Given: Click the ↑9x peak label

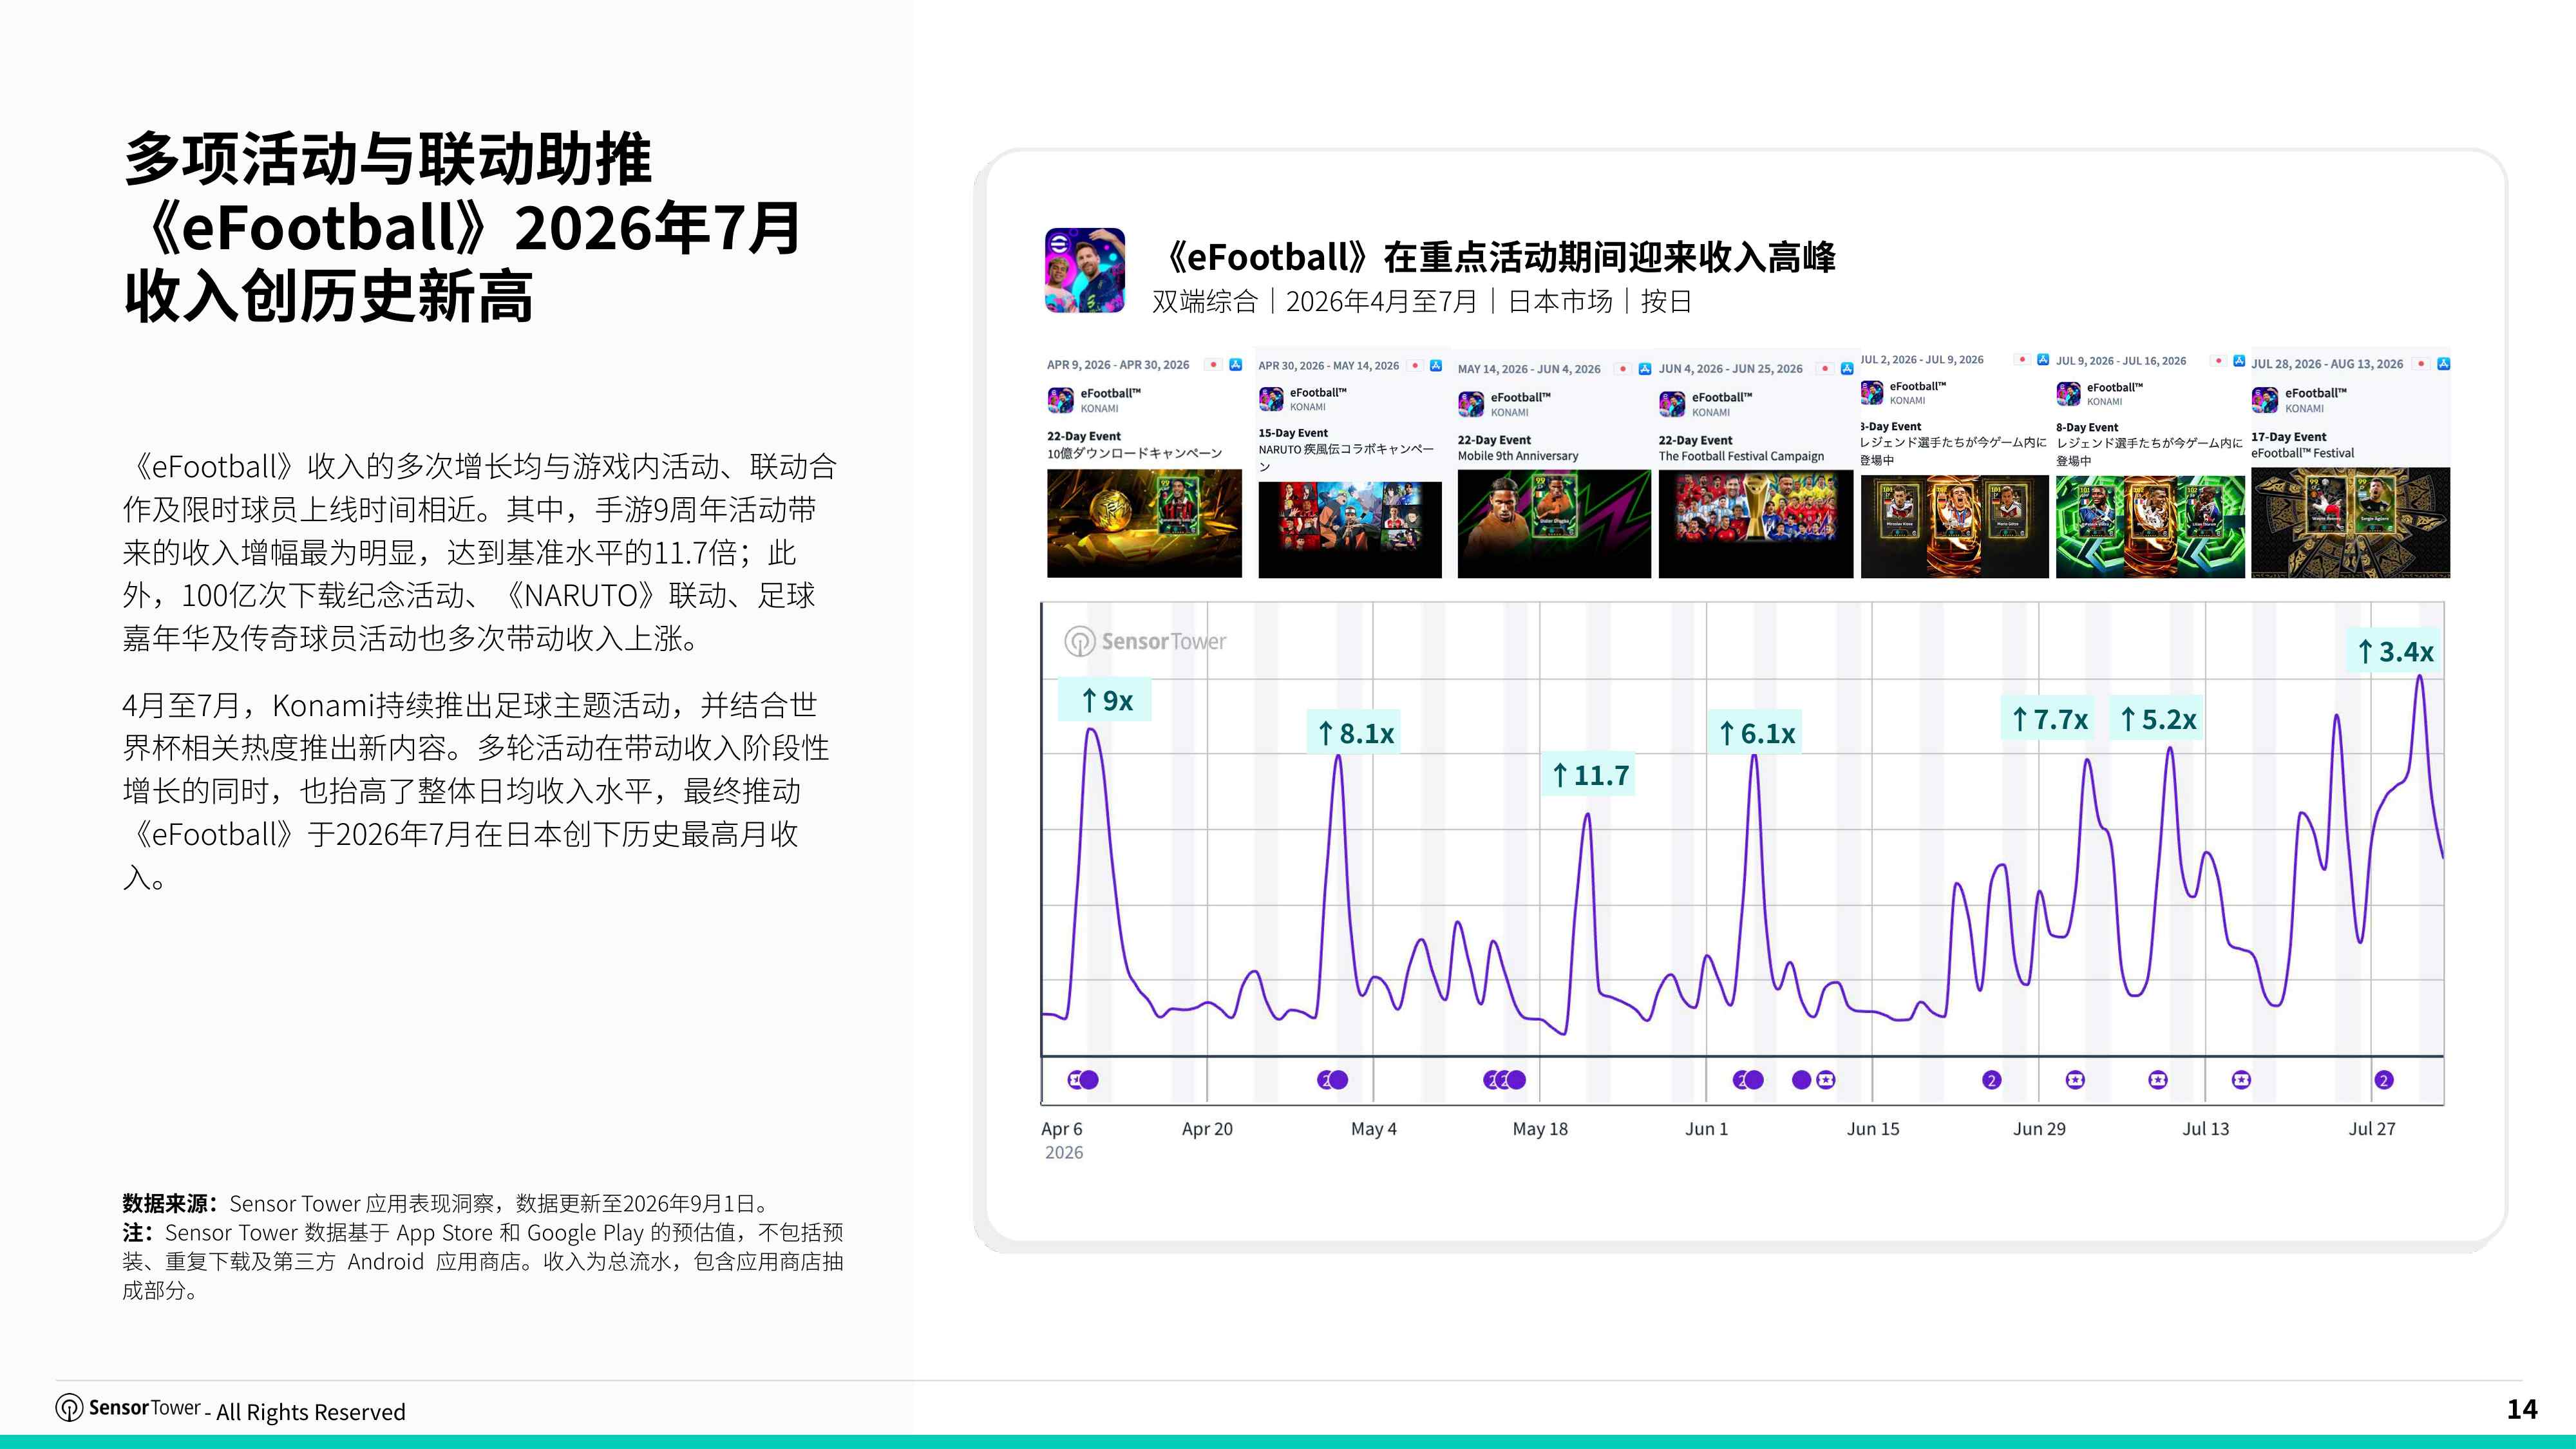Looking at the screenshot, I should 1105,700.
